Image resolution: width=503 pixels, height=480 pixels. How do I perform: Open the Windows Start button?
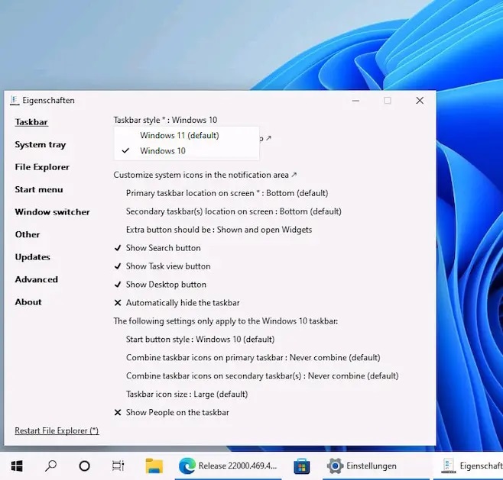tap(17, 466)
